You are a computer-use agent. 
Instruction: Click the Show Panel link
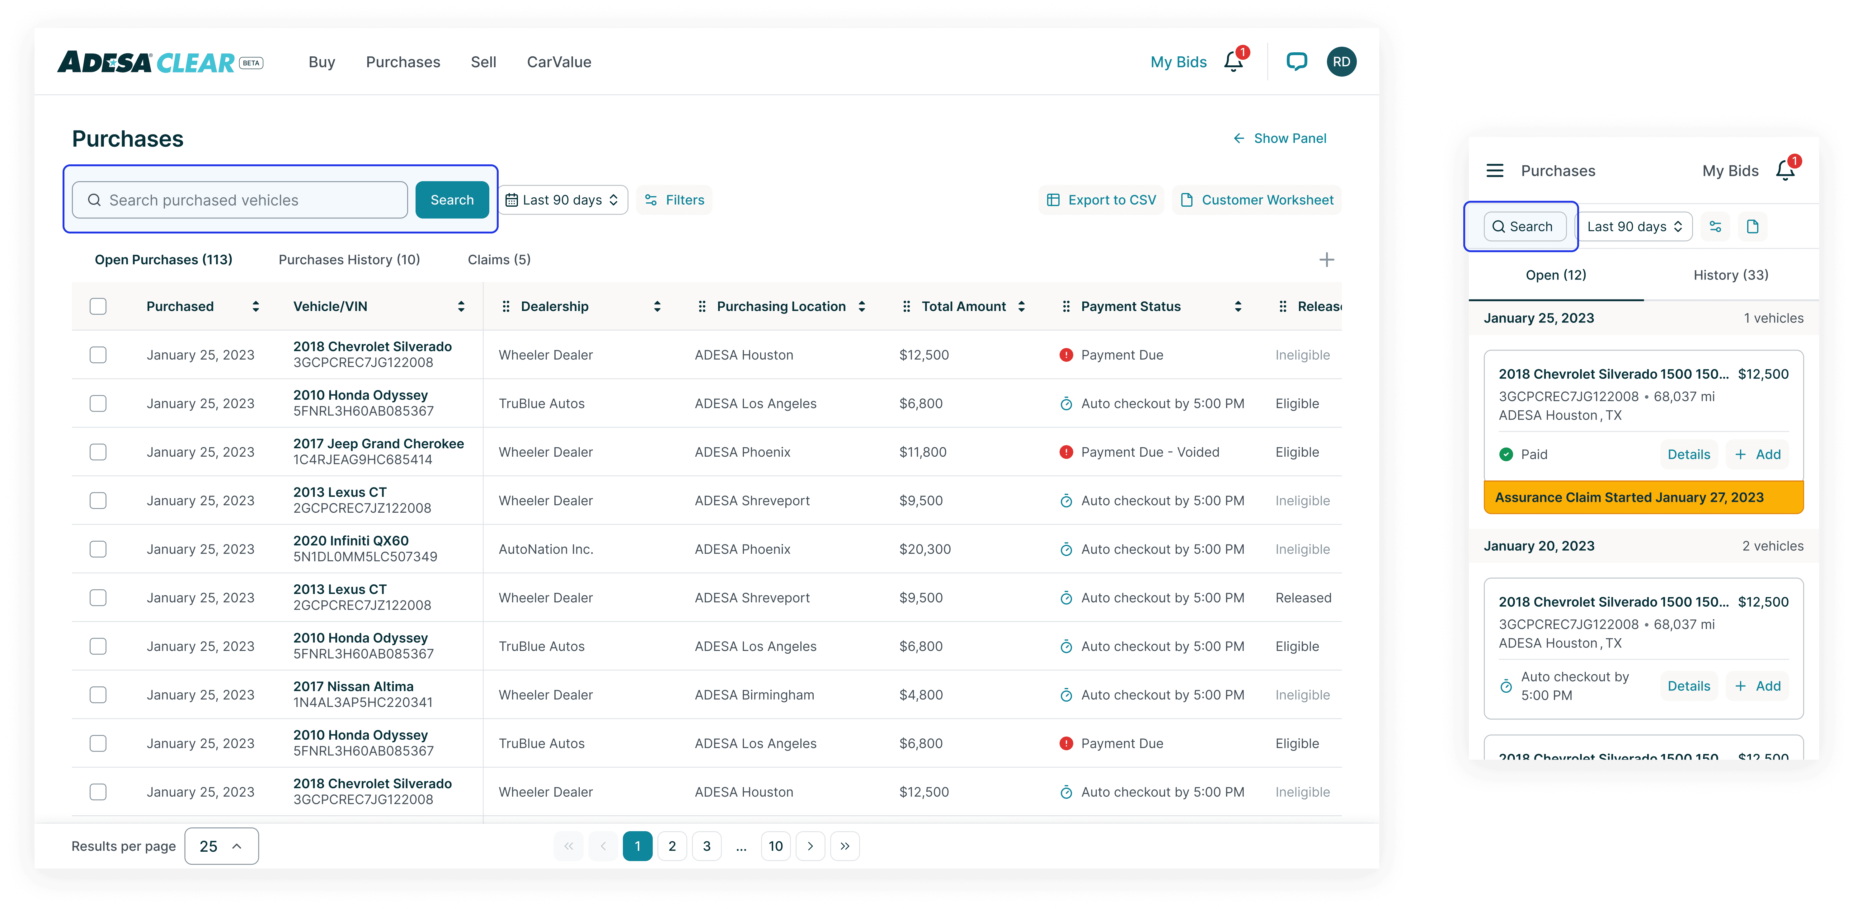[x=1280, y=138]
